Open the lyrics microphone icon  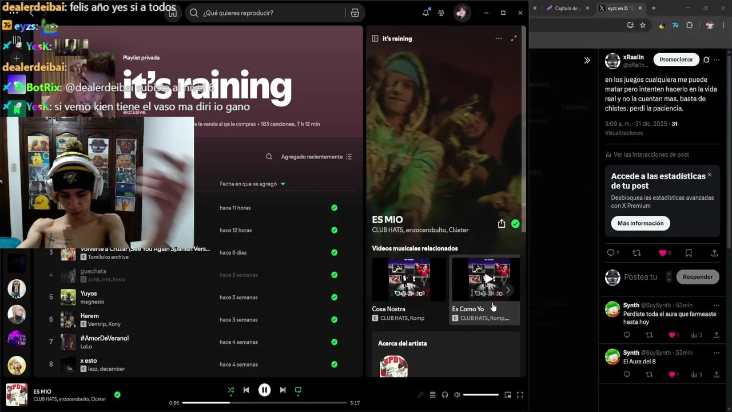coord(420,395)
